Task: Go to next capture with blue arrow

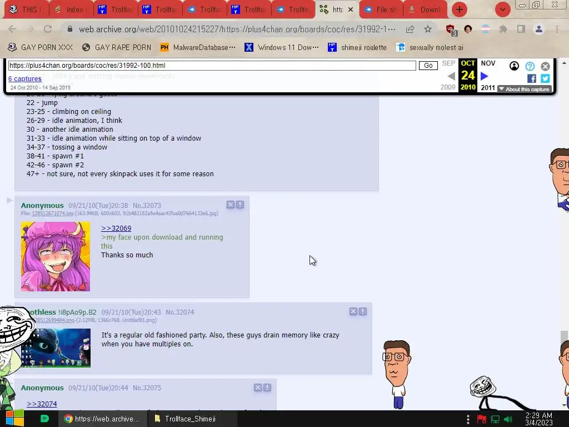Action: tap(485, 76)
